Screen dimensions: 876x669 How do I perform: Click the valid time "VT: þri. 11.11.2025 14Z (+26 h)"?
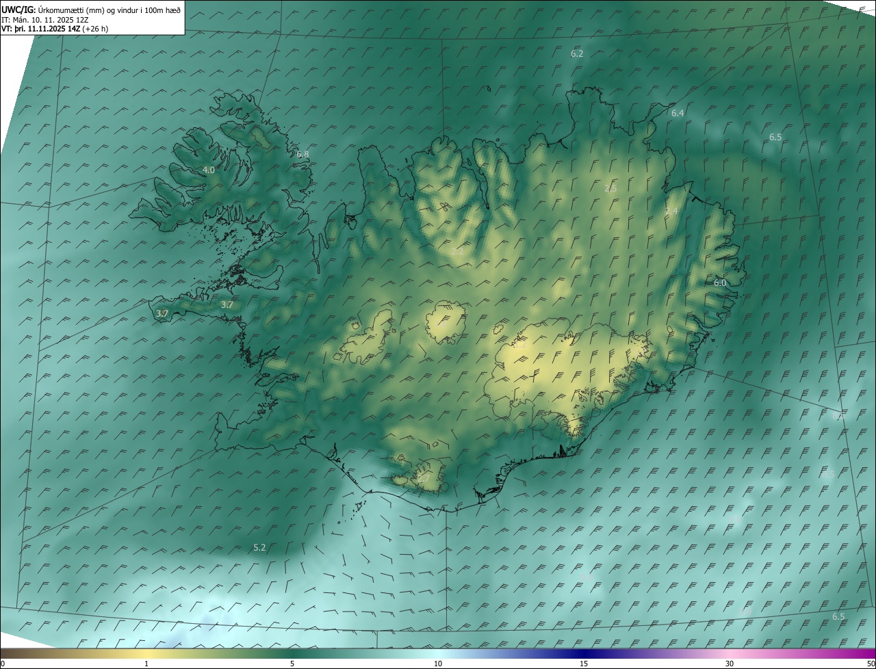[55, 29]
